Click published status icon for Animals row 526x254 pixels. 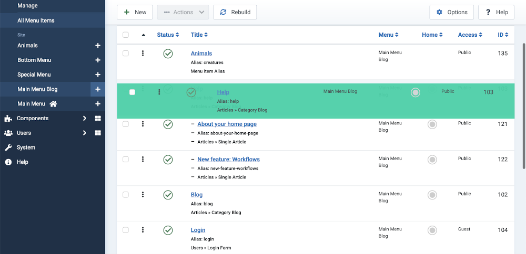coord(168,54)
